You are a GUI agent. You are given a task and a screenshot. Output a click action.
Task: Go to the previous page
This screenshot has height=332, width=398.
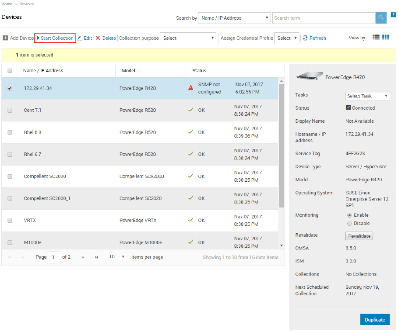click(x=23, y=257)
